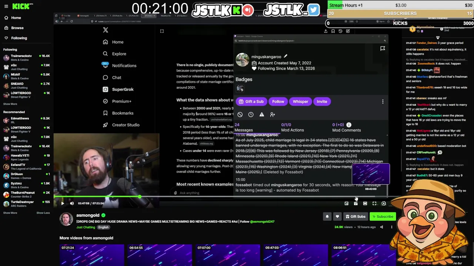Viewport: 474px width, 266px height.
Task: Toggle channel notifications bell
Action: click(x=327, y=216)
